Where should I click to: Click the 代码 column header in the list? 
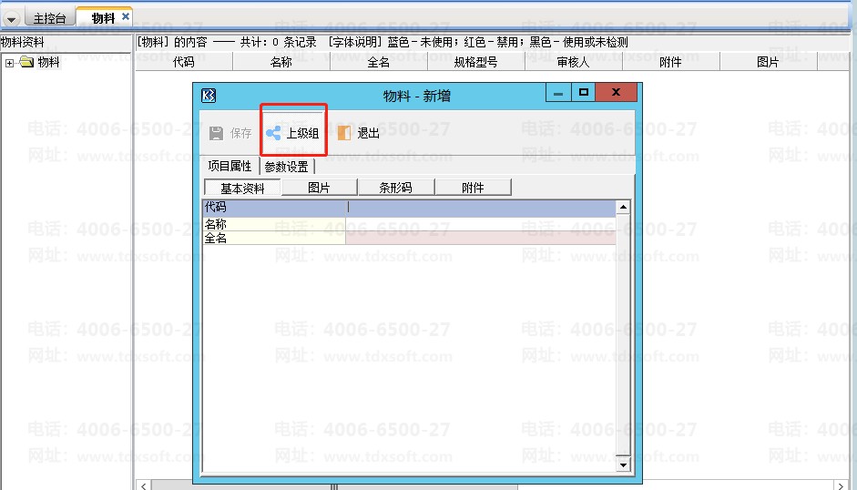[x=184, y=62]
